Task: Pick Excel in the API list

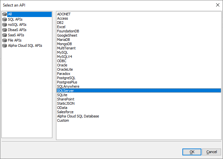Action: [61, 27]
